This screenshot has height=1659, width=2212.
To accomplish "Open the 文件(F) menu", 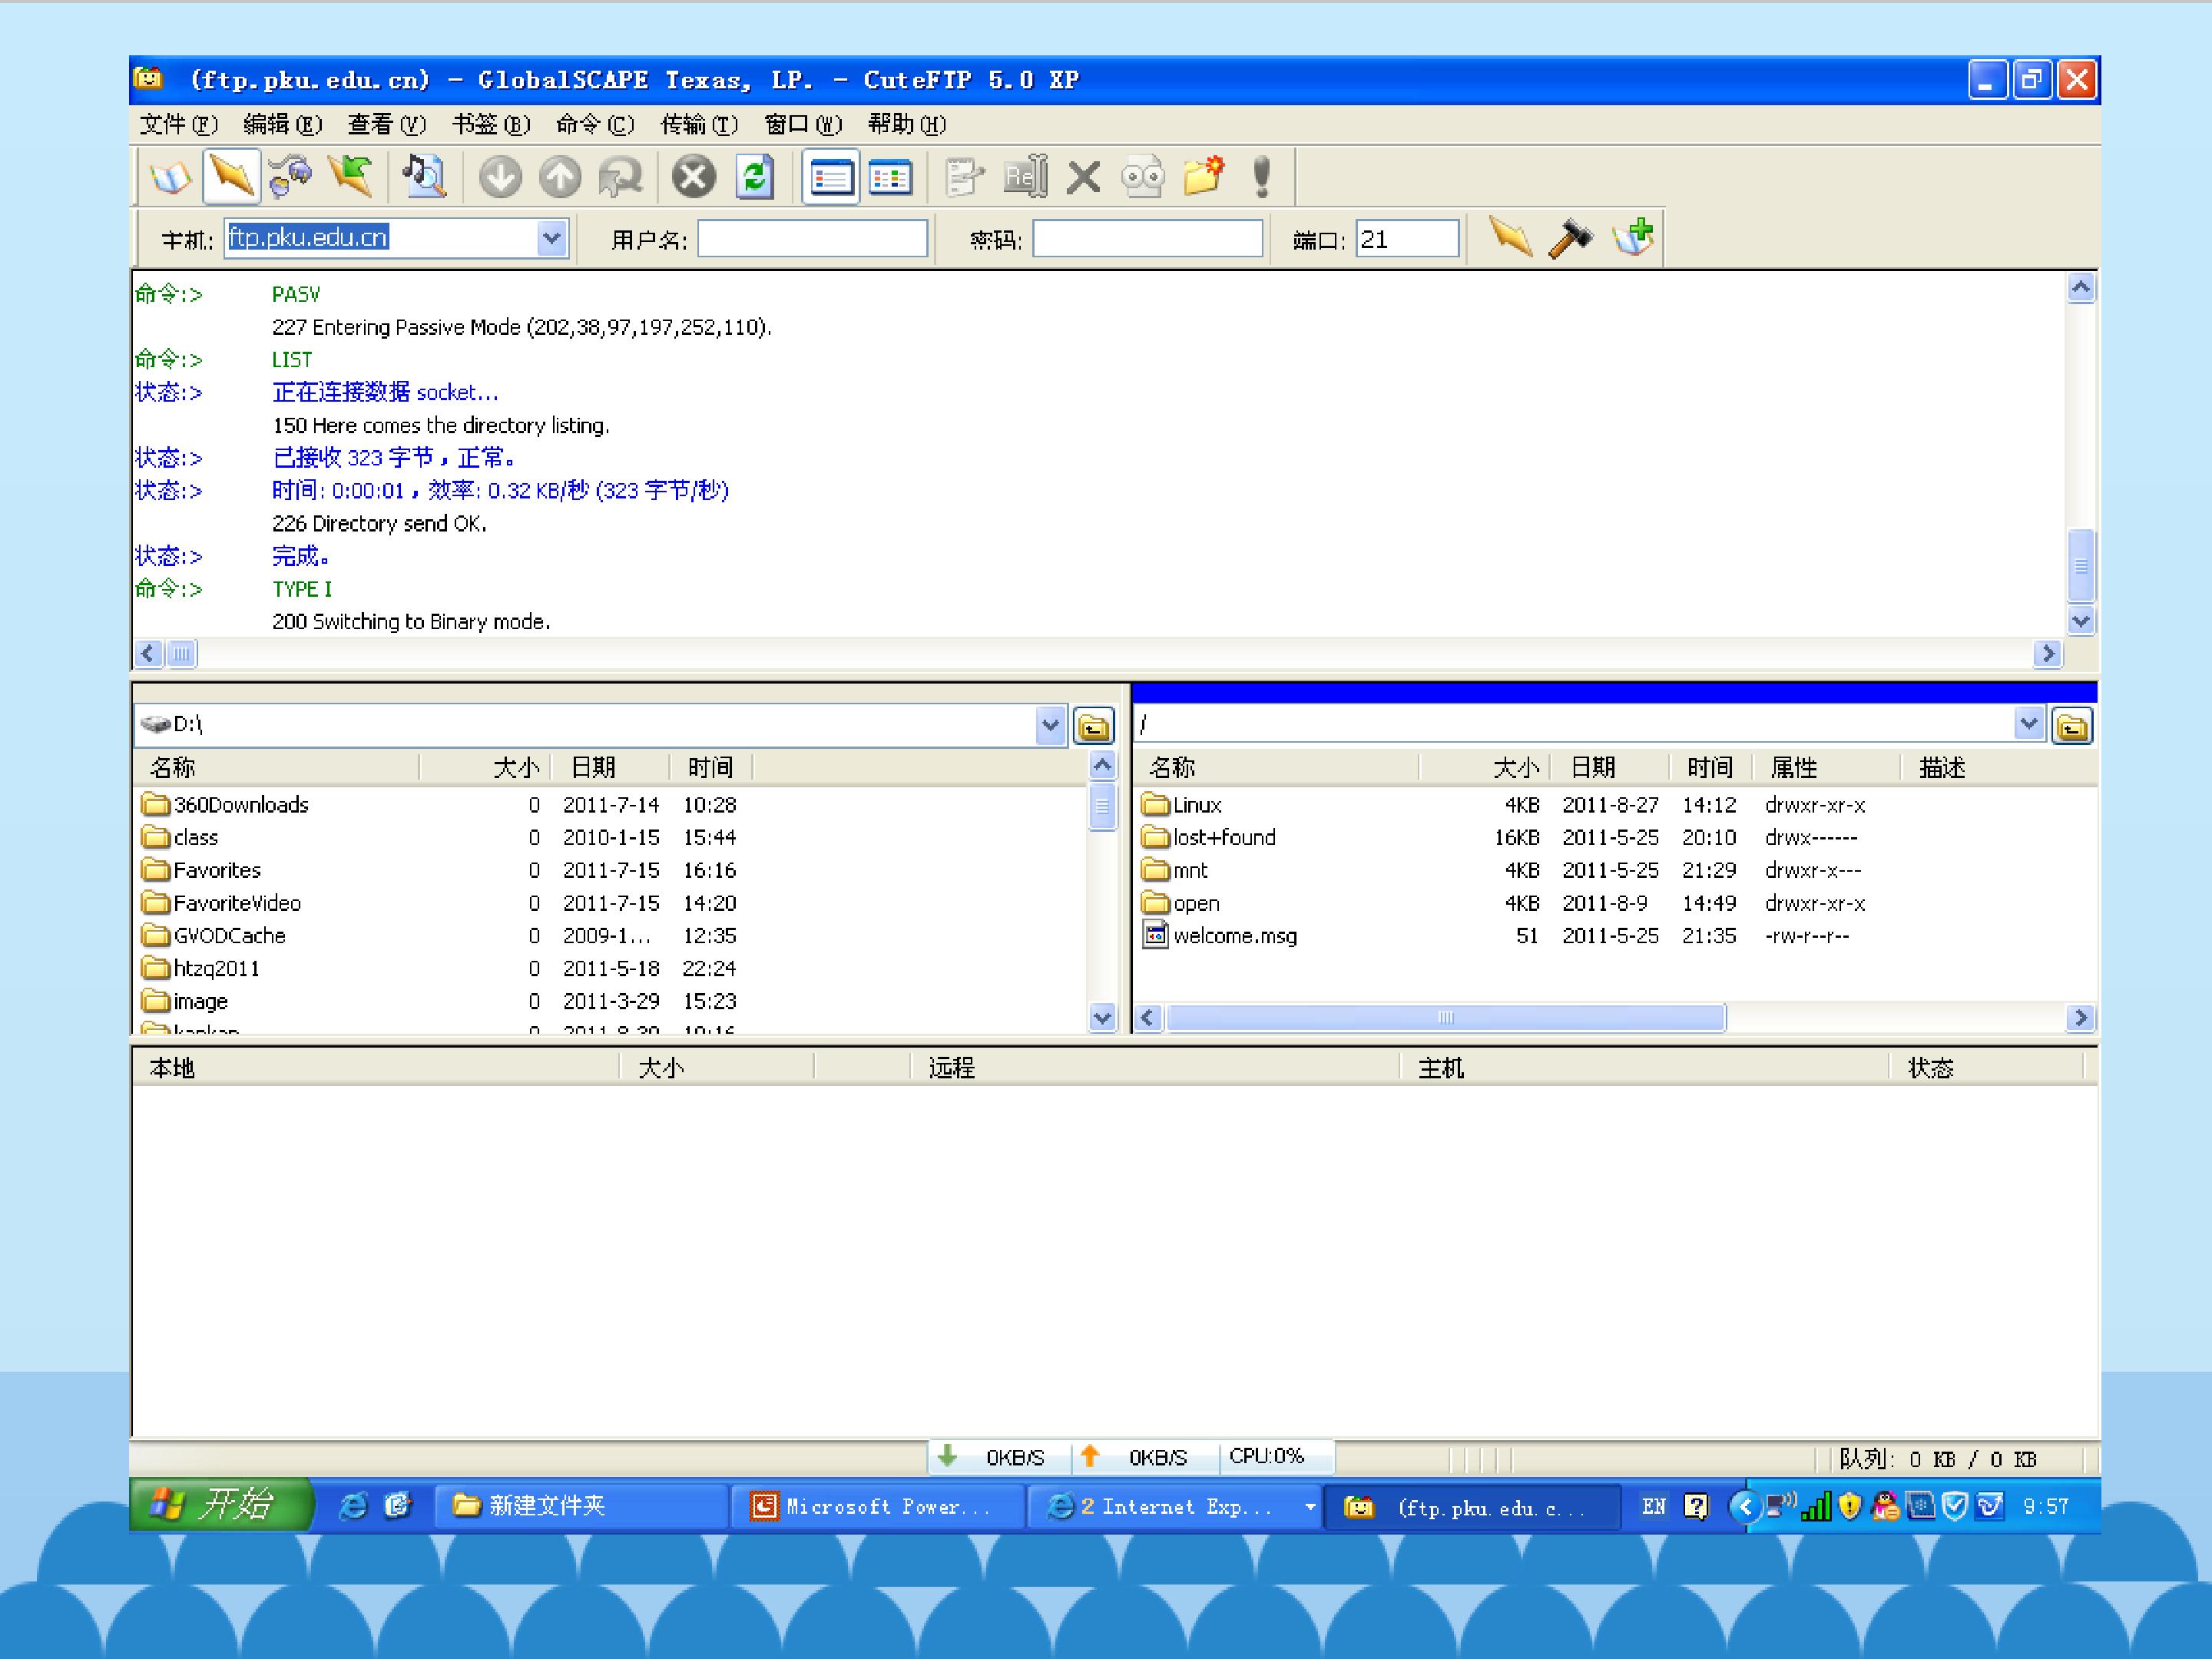I will [x=178, y=124].
